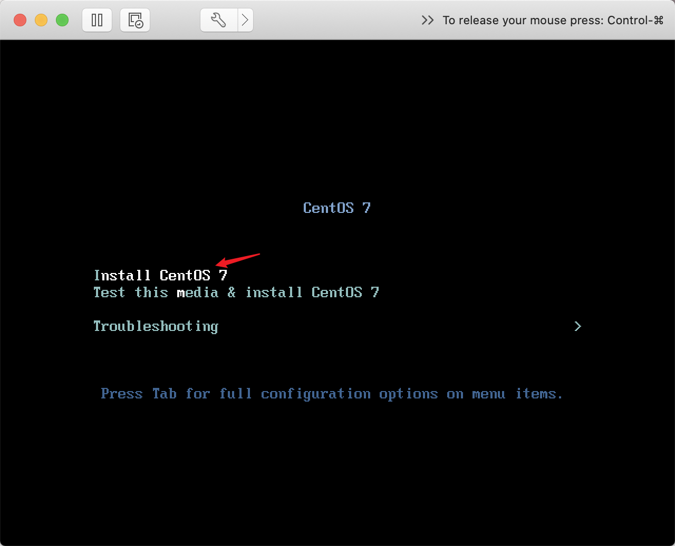
Task: Click the Troubleshooting submenu arrow
Action: [577, 326]
